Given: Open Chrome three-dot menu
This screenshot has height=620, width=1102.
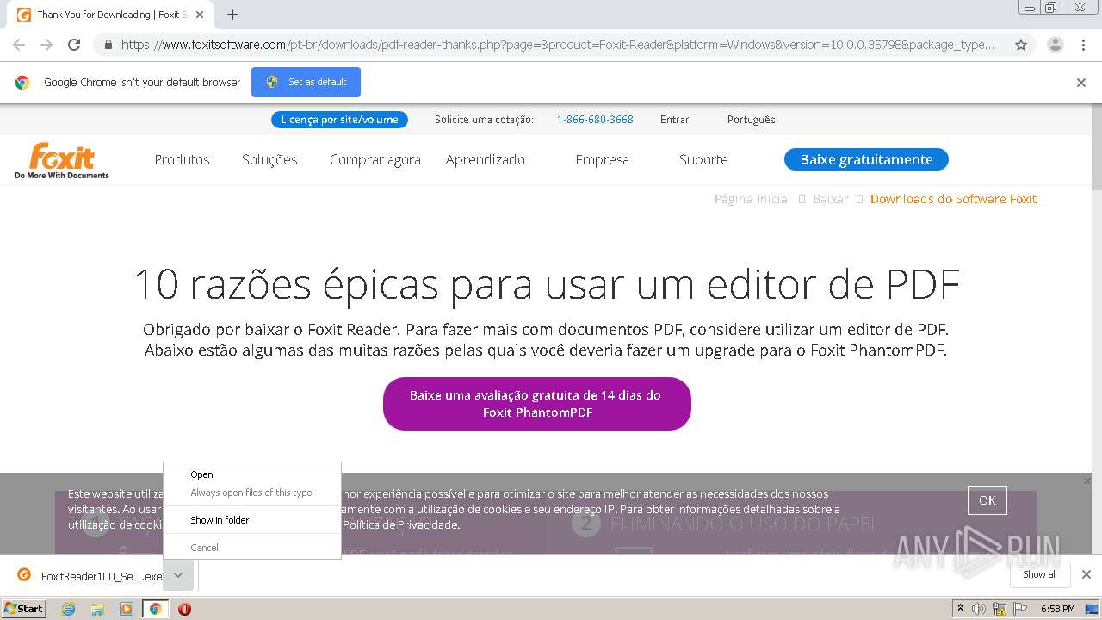Looking at the screenshot, I should (x=1083, y=45).
